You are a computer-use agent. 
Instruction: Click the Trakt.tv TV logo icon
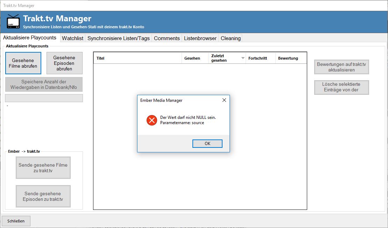pos(13,22)
